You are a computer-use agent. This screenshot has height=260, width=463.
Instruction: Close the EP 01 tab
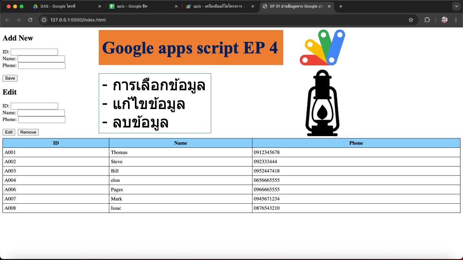click(x=329, y=6)
